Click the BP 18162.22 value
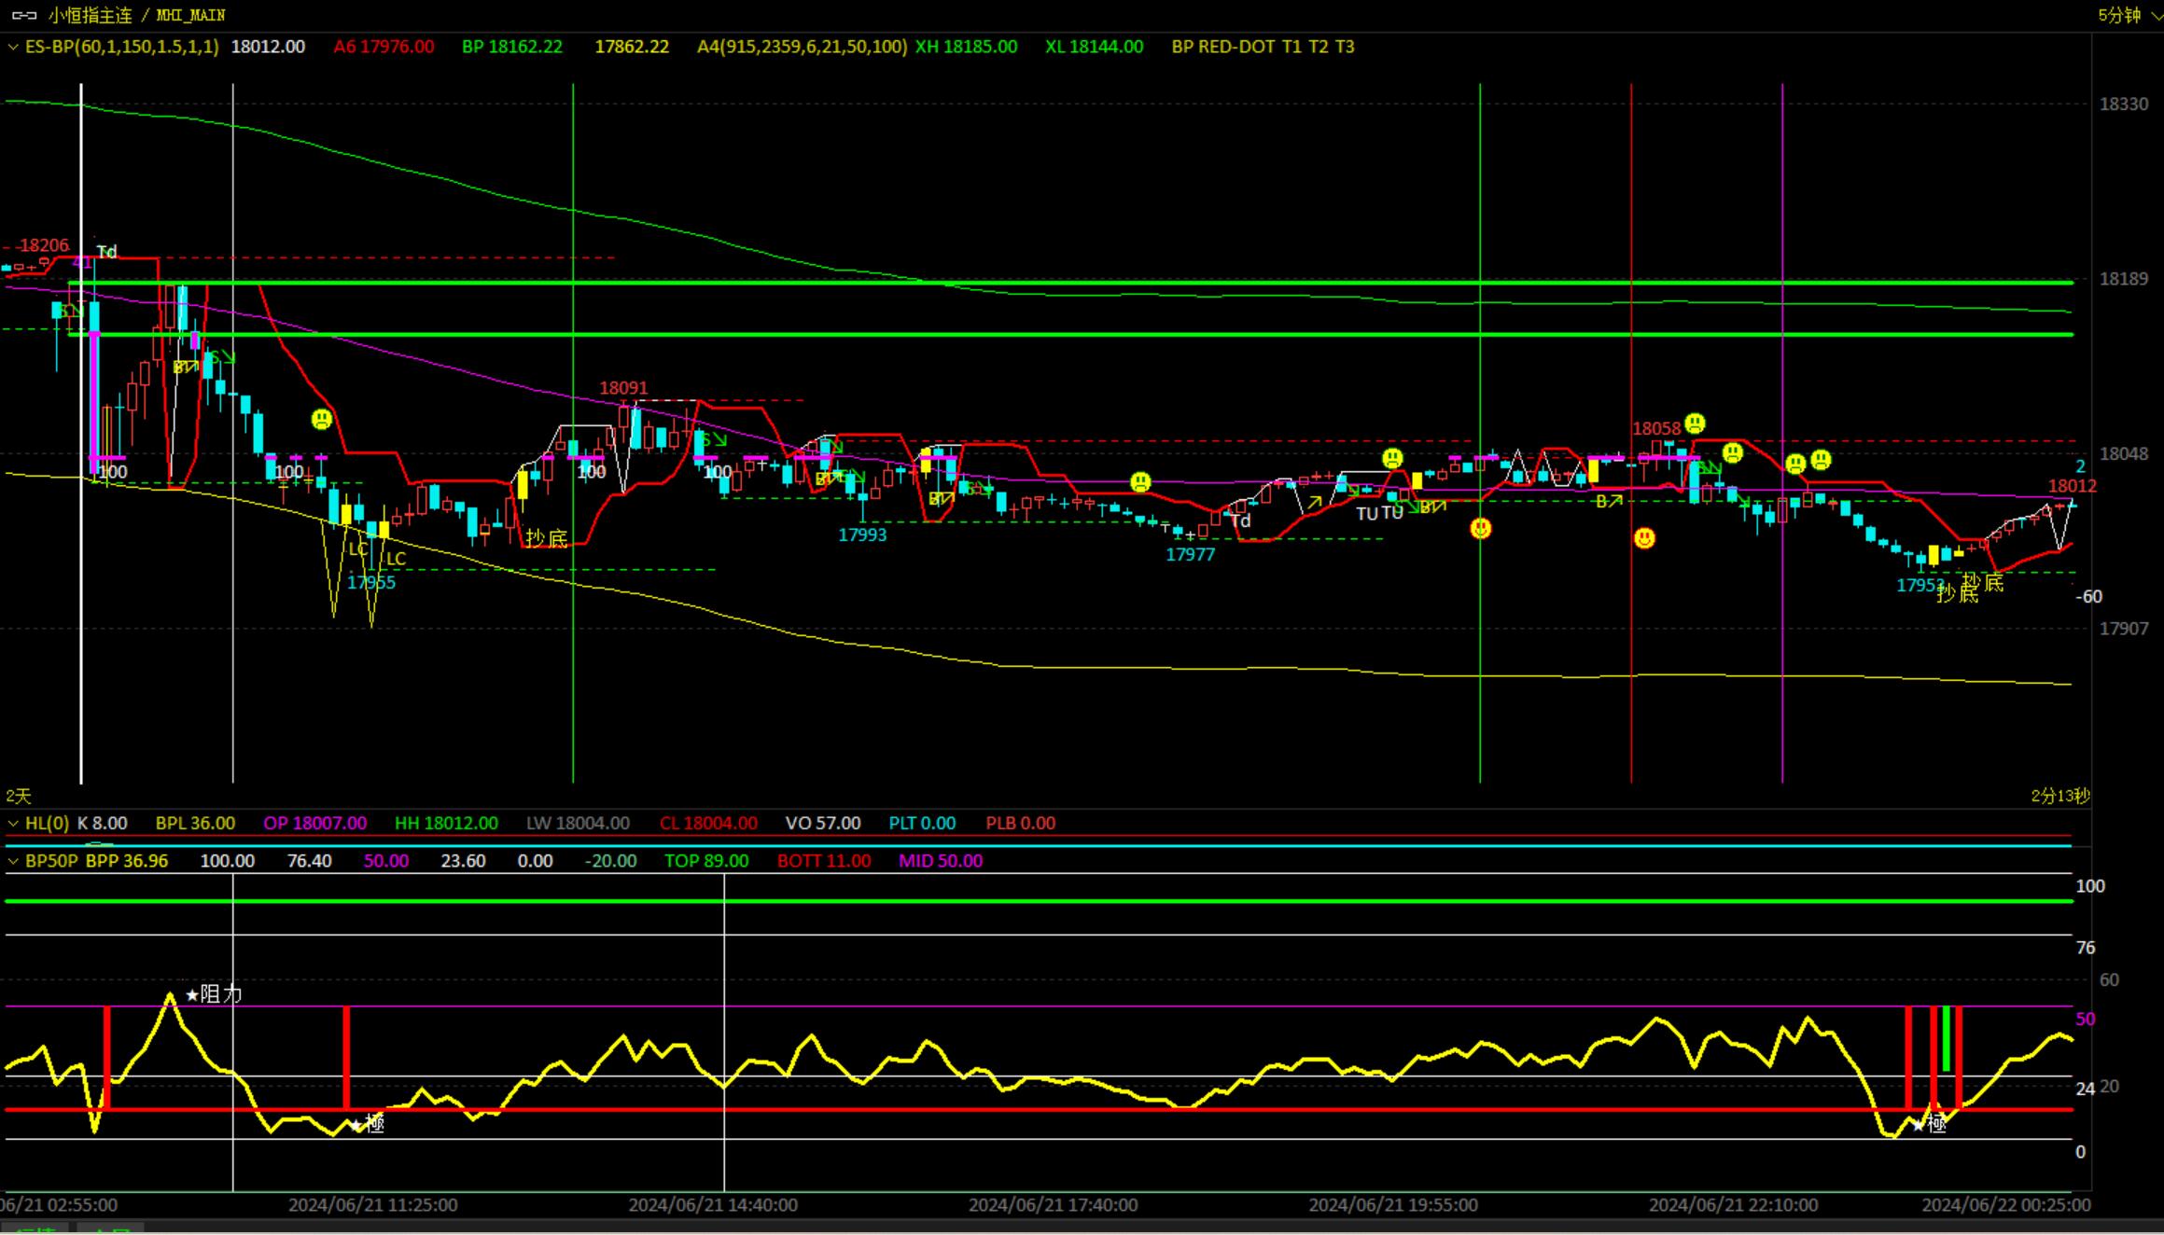 (x=512, y=47)
